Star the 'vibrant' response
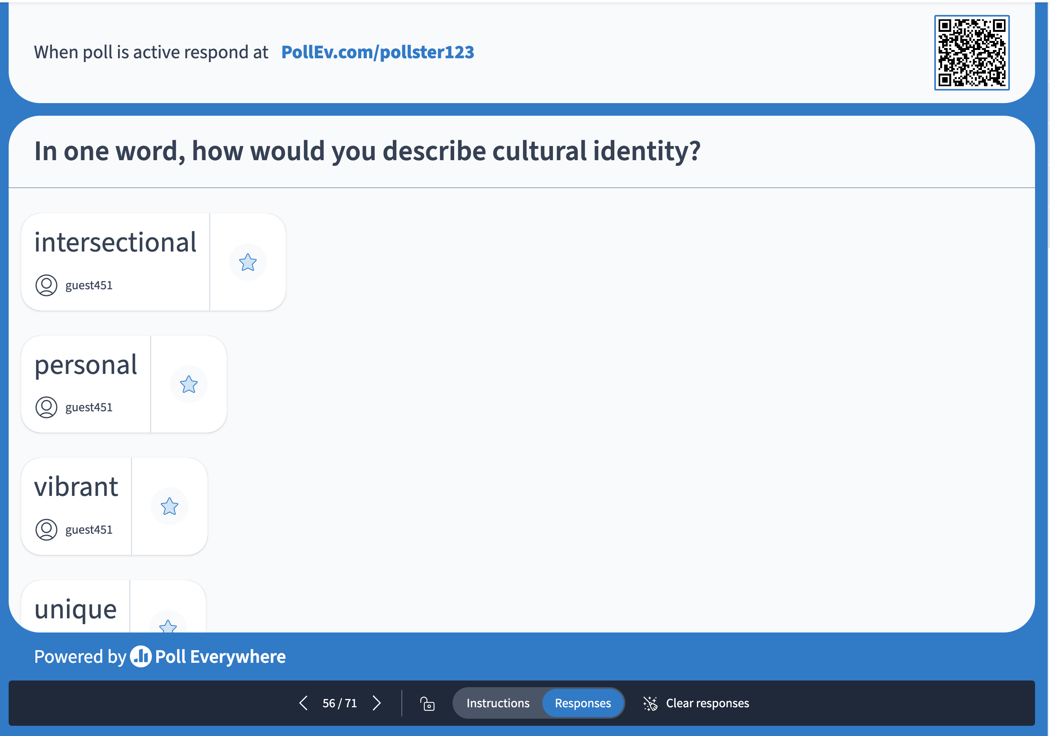This screenshot has height=736, width=1050. pos(170,506)
